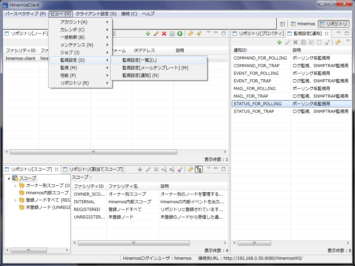Click the notification list horizontal scrollbar thumb
355x266 pixels.
254,243
